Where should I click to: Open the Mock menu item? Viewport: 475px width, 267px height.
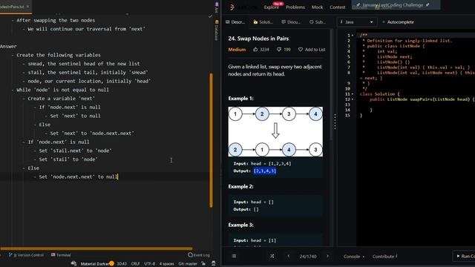317,7
